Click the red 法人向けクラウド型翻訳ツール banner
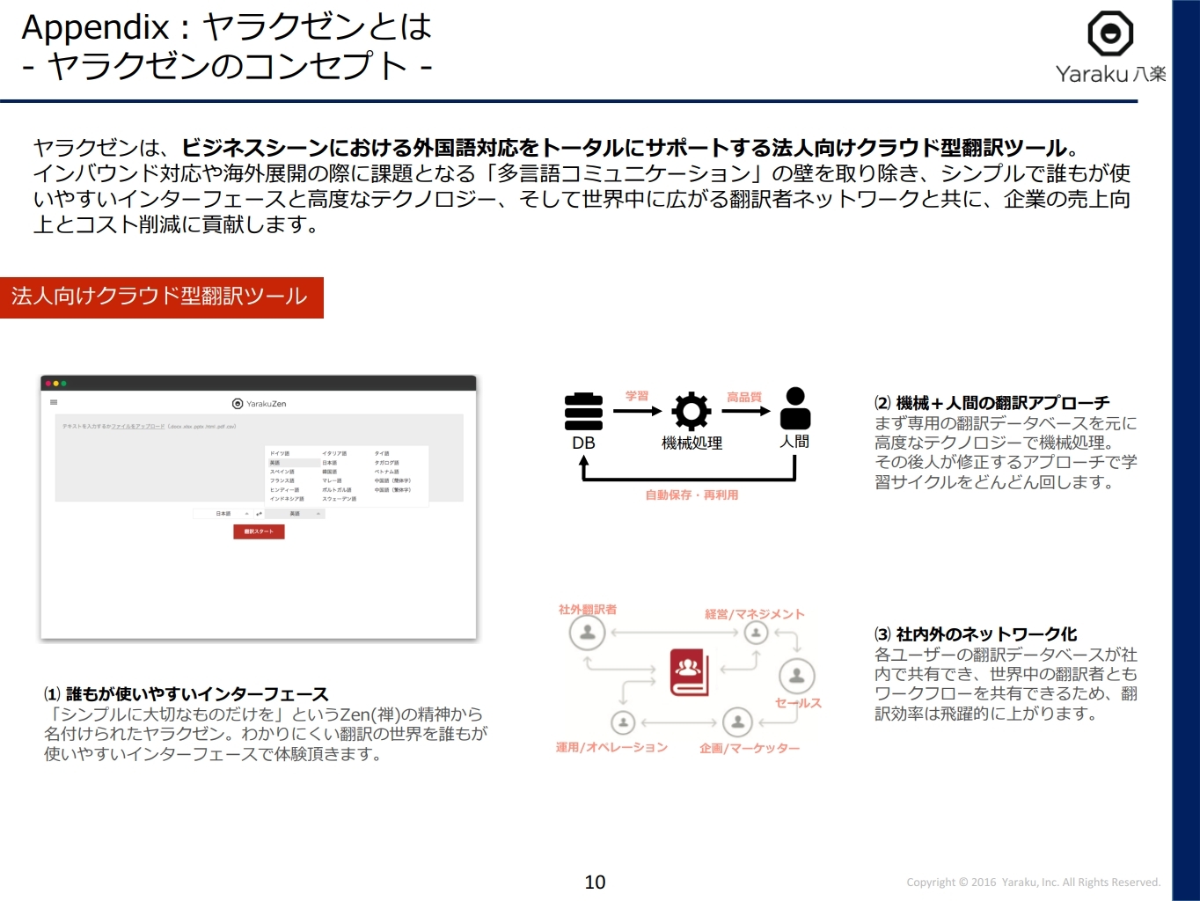Viewport: 1200px width, 901px height. [161, 297]
